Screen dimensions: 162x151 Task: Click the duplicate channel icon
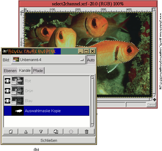coord(56,132)
